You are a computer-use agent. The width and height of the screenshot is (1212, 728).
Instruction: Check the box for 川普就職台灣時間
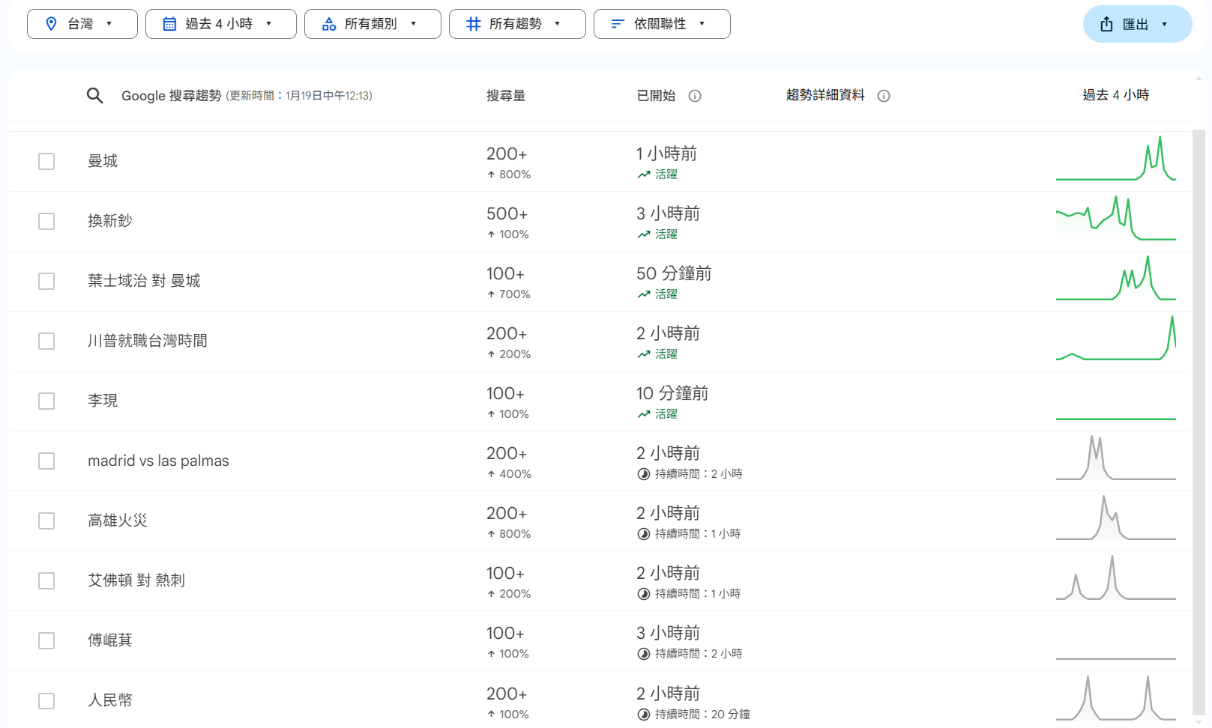tap(46, 341)
